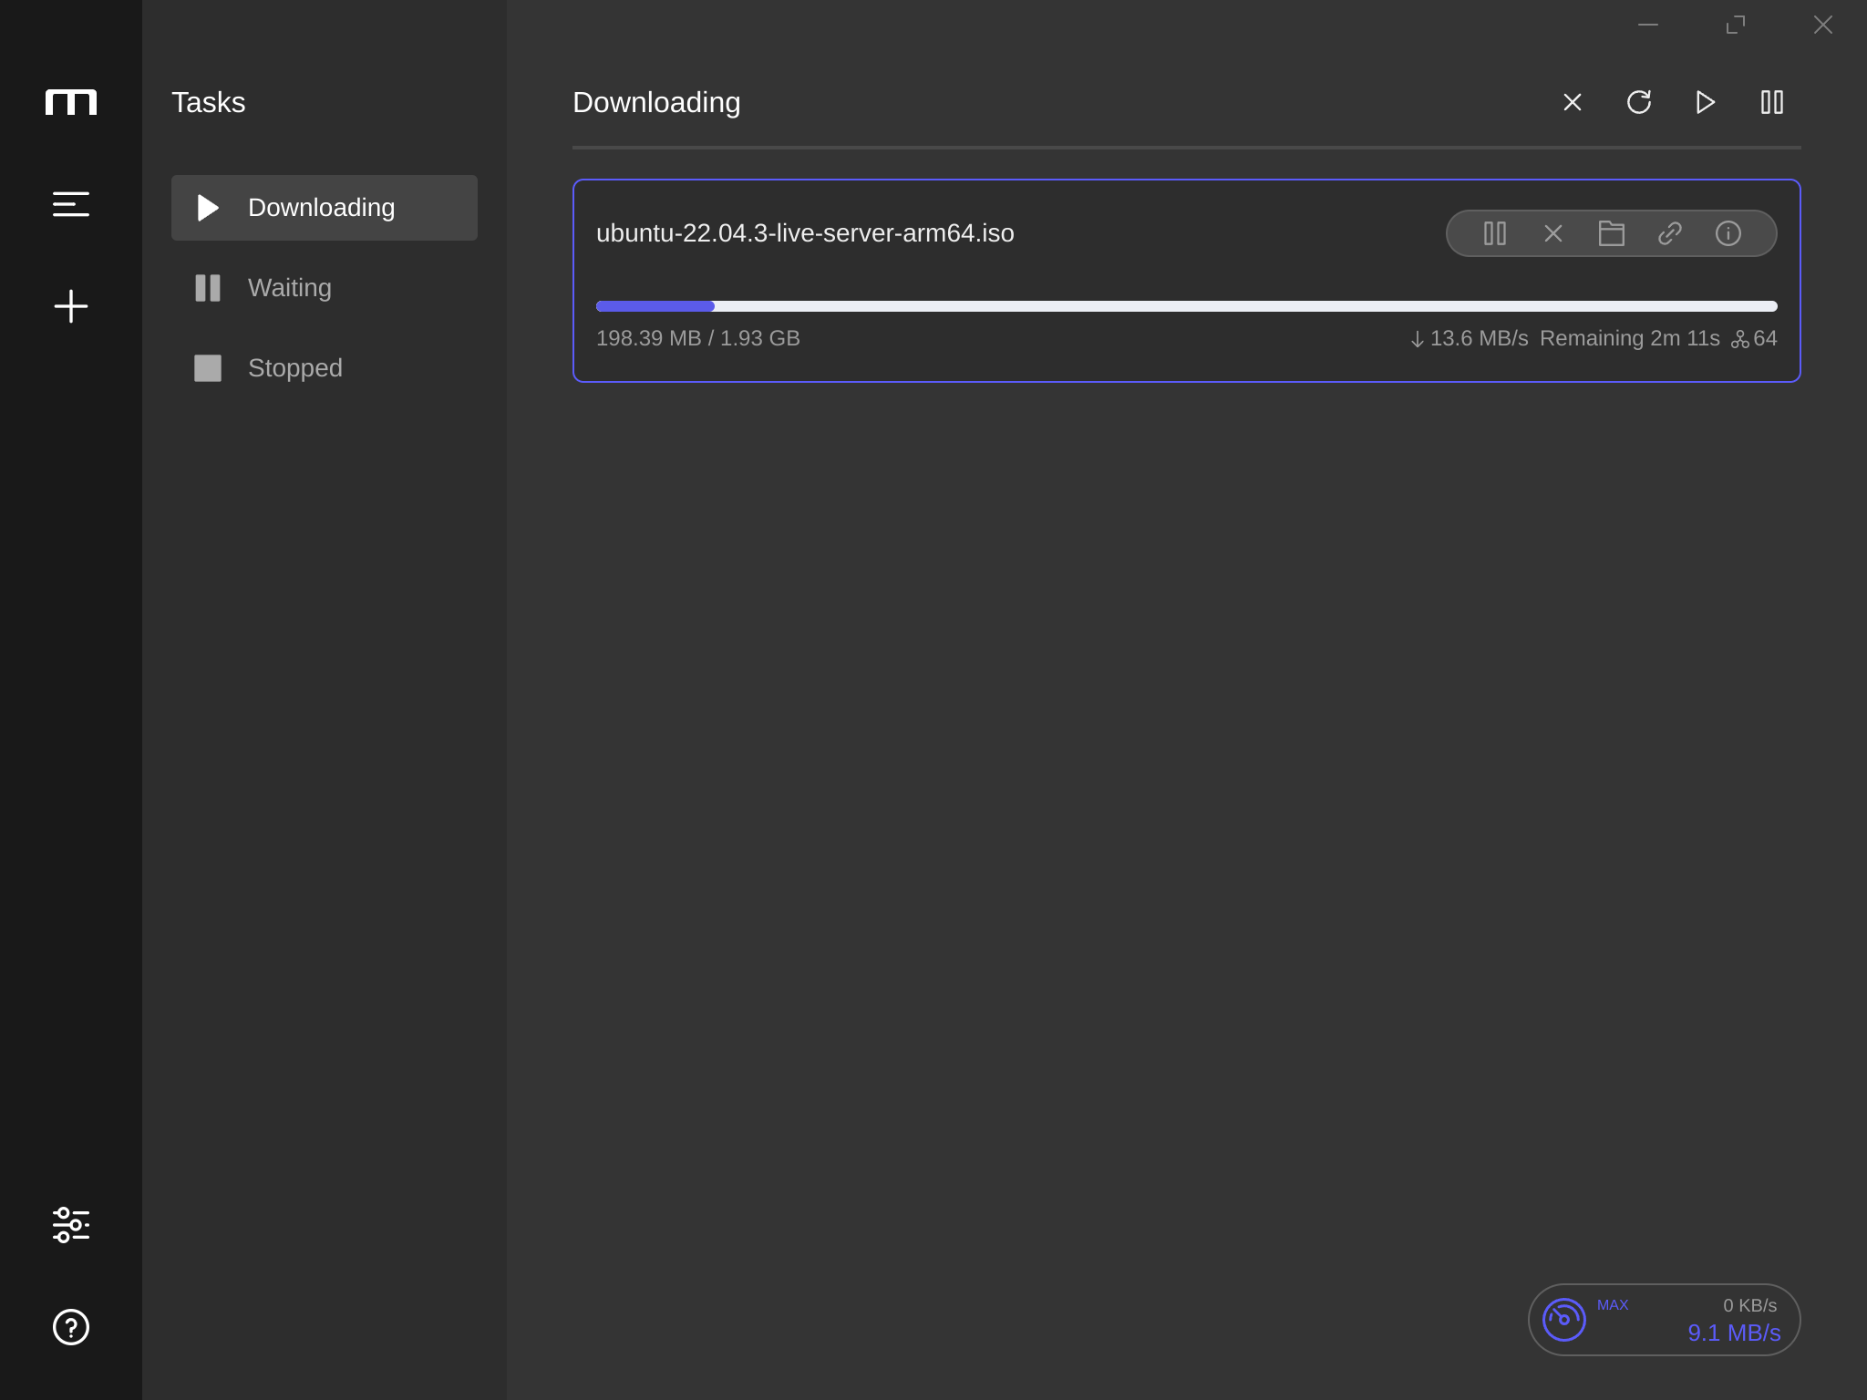Click the copy link icon on download
Screen dimensions: 1867x1400
[x=1670, y=232]
